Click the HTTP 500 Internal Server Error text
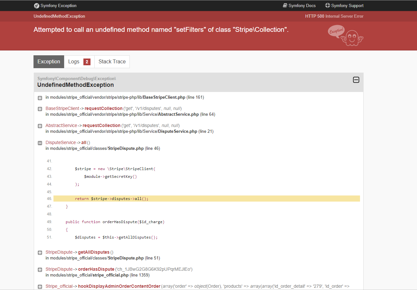Viewport: 417px width, 290px height. [x=334, y=16]
